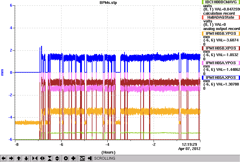
Task: Select the IPM1H05A.YPOS legend entry
Action: [221, 63]
